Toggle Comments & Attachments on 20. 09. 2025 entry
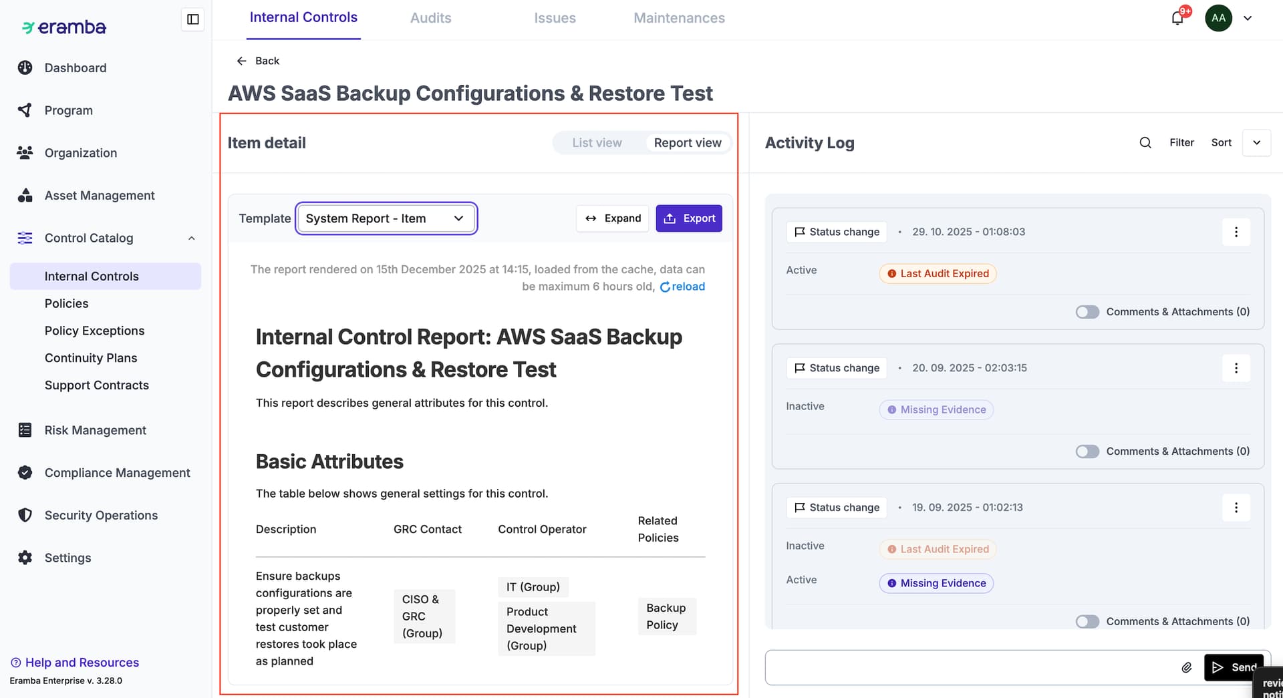1283x698 pixels. click(1087, 452)
